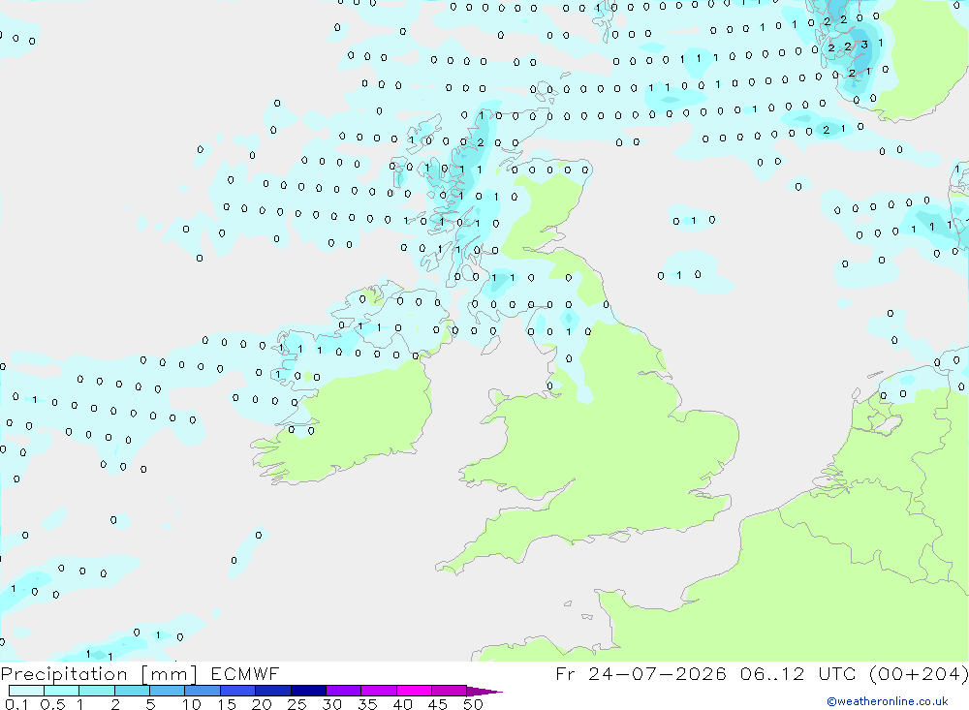Select the 30–35 mm purple legend box
Screen dimensions: 969x710
(x=344, y=691)
